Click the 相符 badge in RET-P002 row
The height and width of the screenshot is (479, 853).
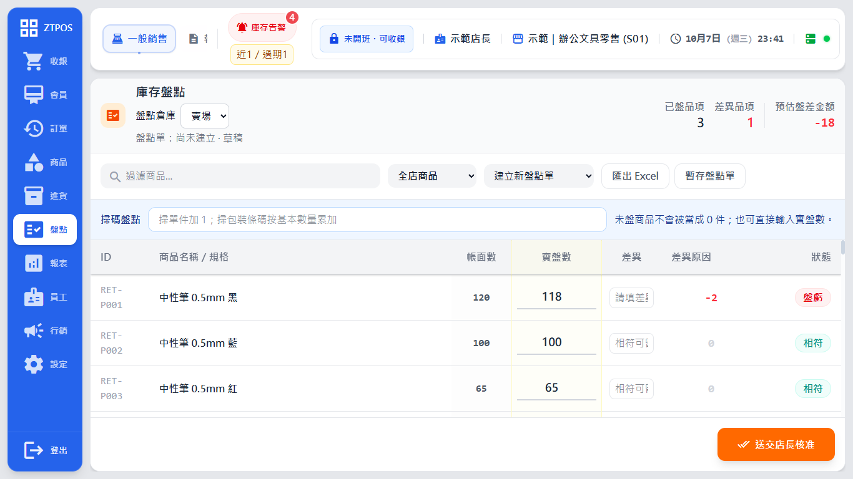813,343
